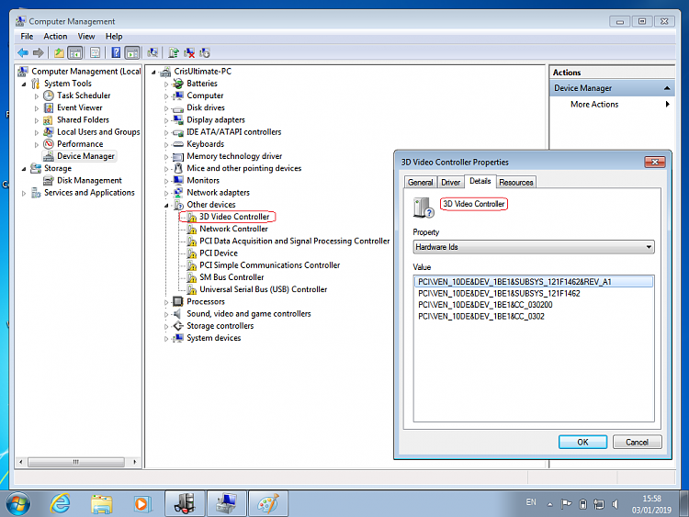Select Network Controller under Other devices
689x517 pixels.
coord(233,229)
